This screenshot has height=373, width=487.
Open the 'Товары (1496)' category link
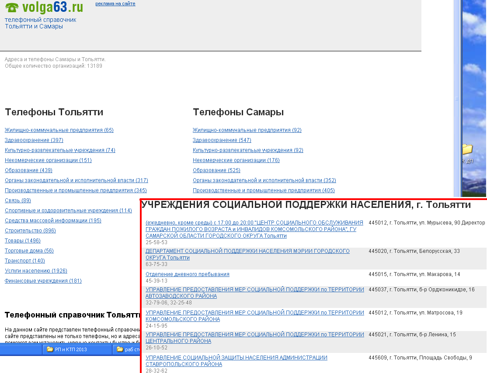click(23, 241)
